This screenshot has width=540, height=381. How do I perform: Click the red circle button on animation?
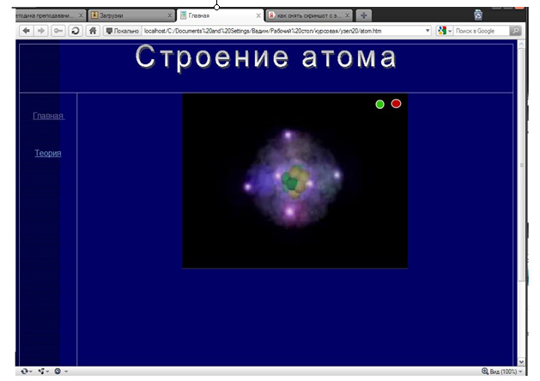(396, 104)
